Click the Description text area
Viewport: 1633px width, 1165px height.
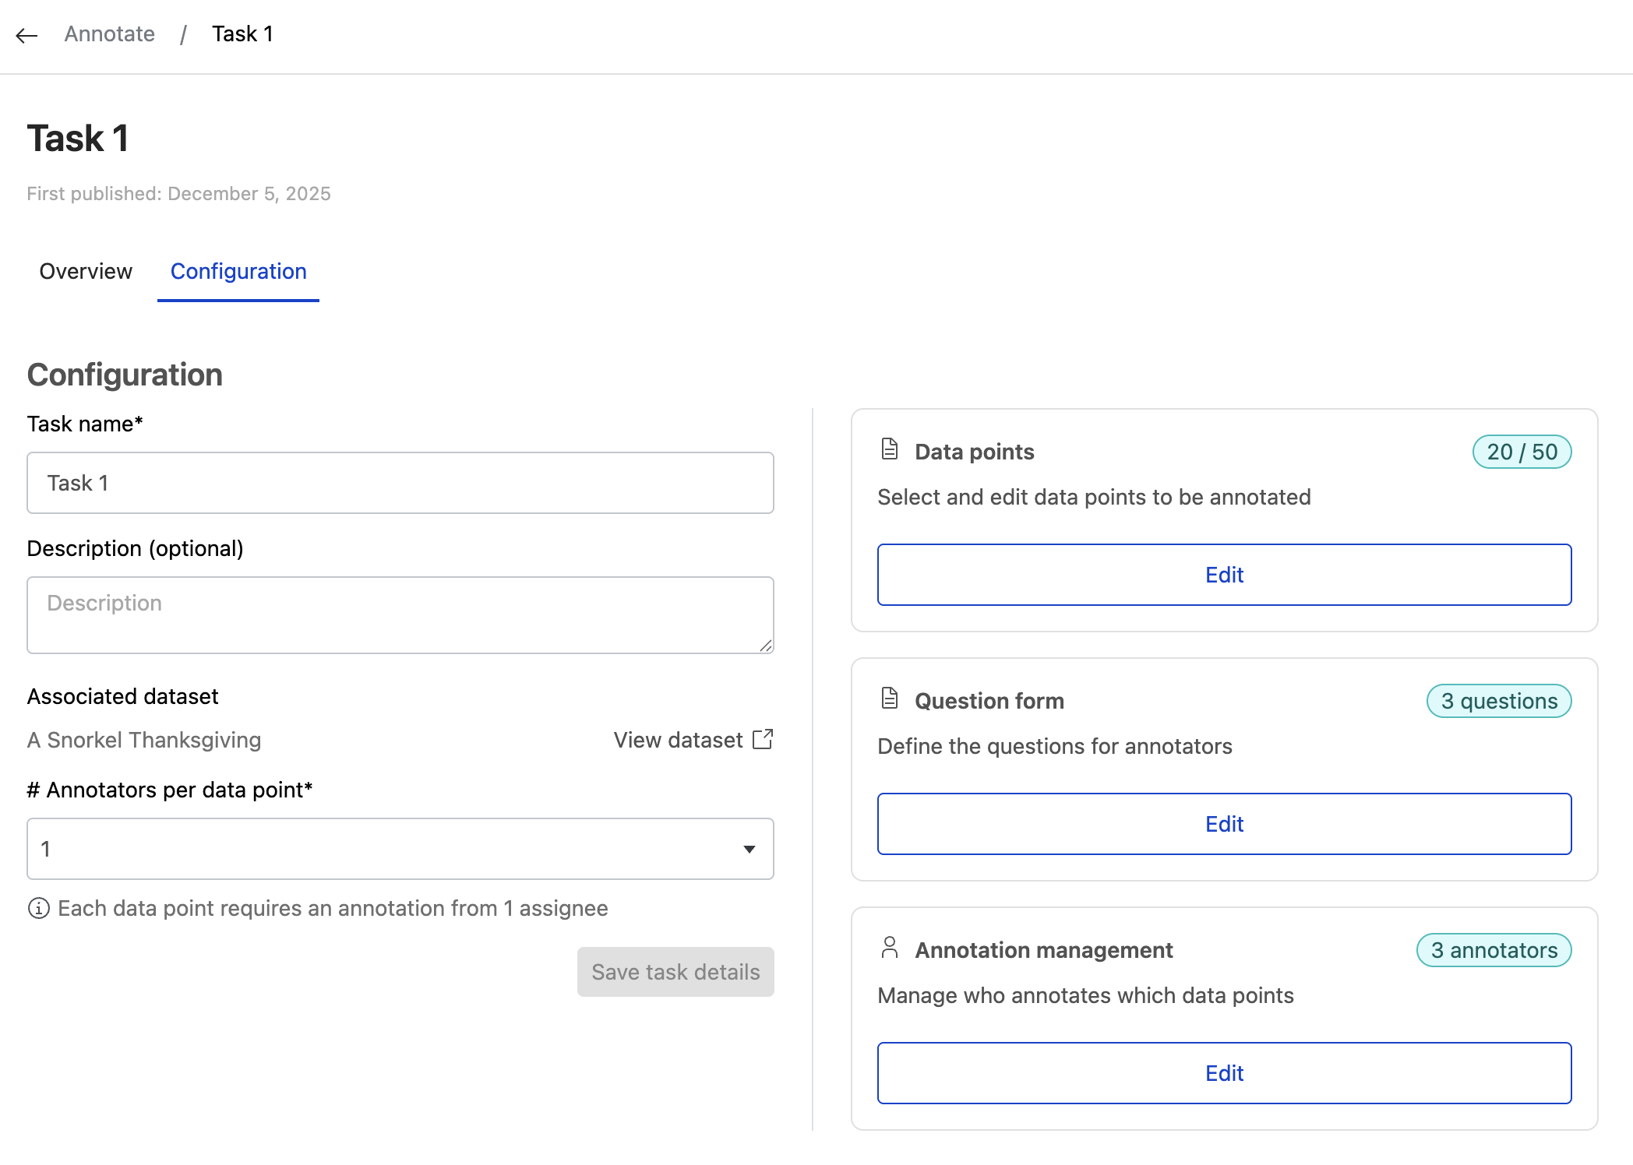pyautogui.click(x=400, y=614)
